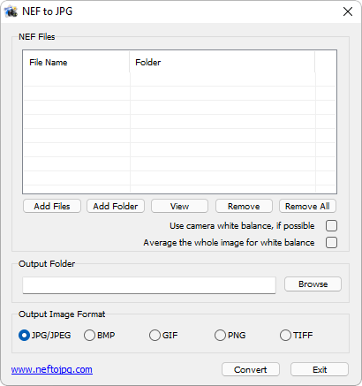
Task: Click the Exit button
Action: 320,369
